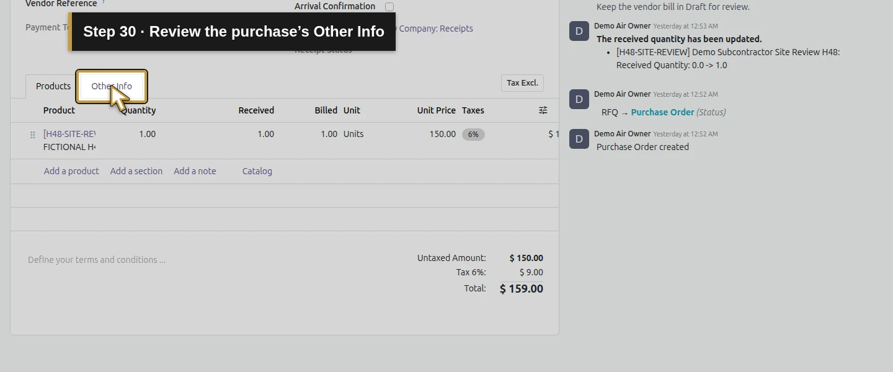Click the 'Arrival Confirmation' label

coord(335,6)
